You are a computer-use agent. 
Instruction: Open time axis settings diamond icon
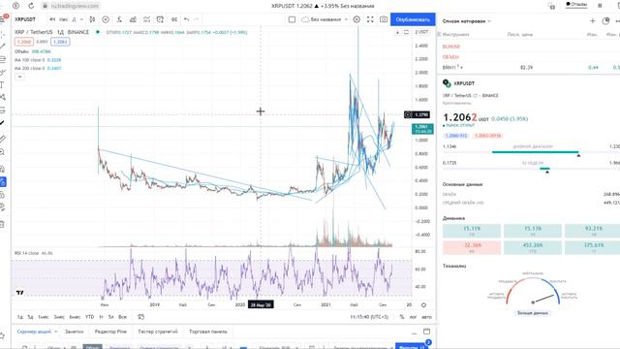click(423, 304)
